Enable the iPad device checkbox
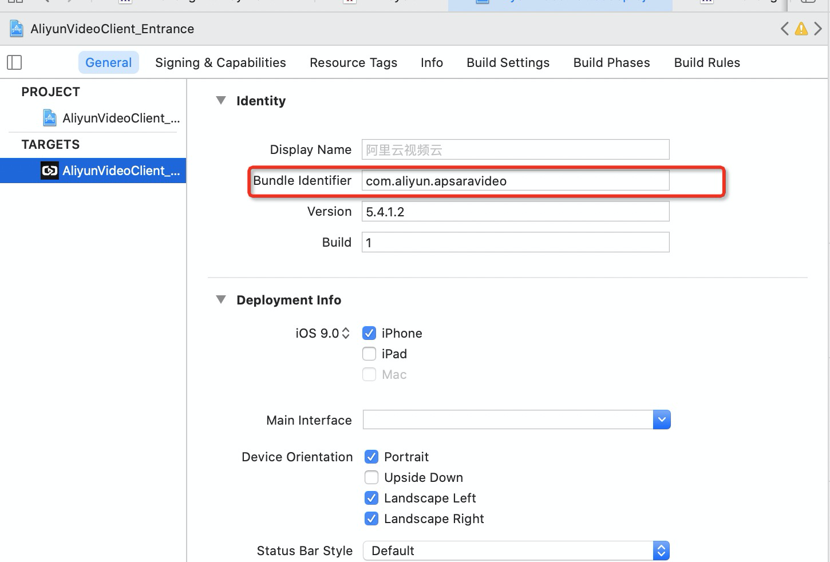 (369, 354)
